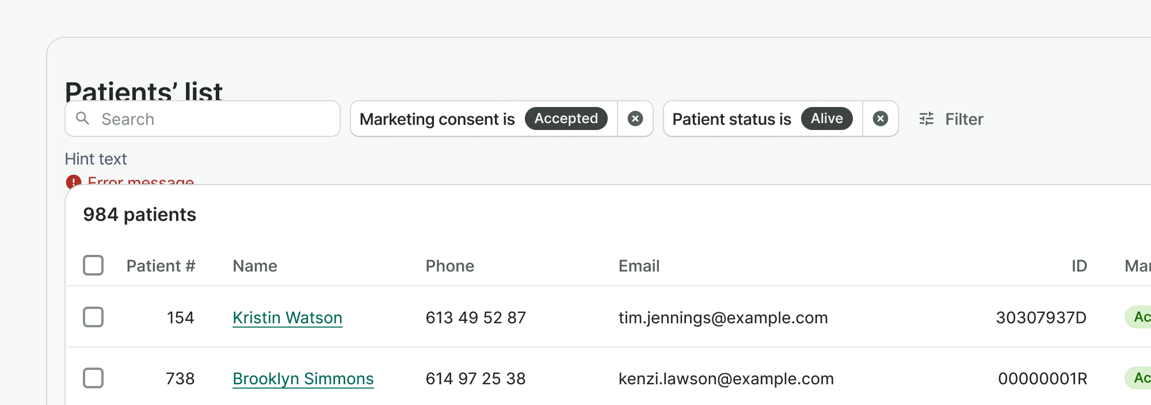The image size is (1151, 405).
Task: Select the checkbox for patient 154
Action: pos(93,317)
